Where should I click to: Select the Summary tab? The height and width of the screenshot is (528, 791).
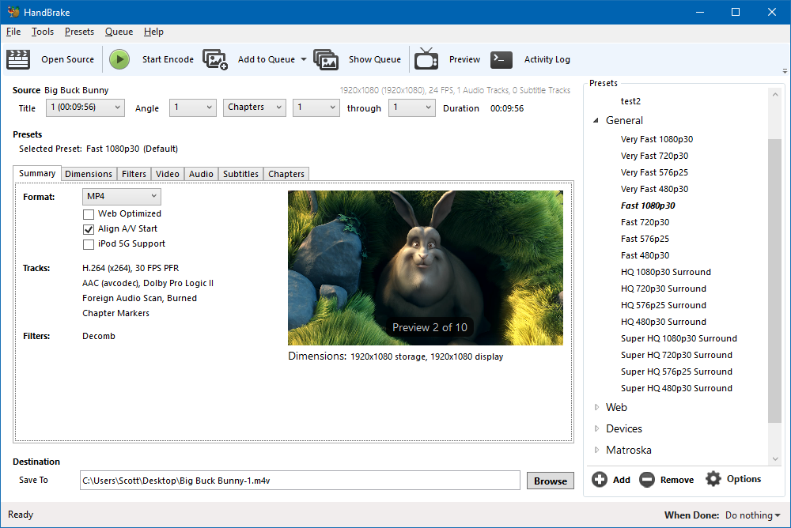click(x=37, y=173)
